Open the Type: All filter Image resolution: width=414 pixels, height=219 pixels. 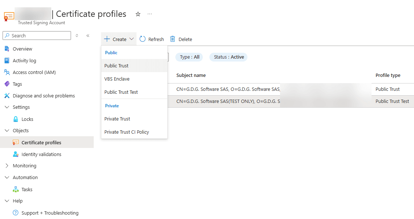(x=189, y=57)
